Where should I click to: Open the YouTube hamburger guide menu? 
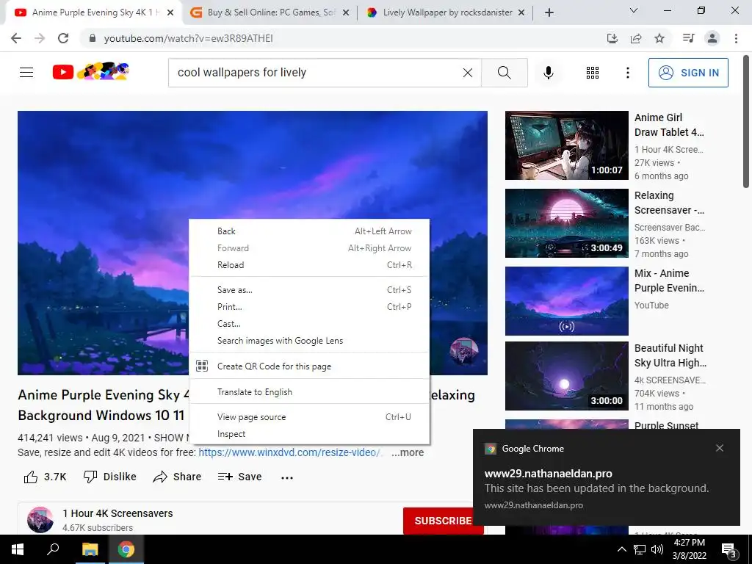click(26, 73)
